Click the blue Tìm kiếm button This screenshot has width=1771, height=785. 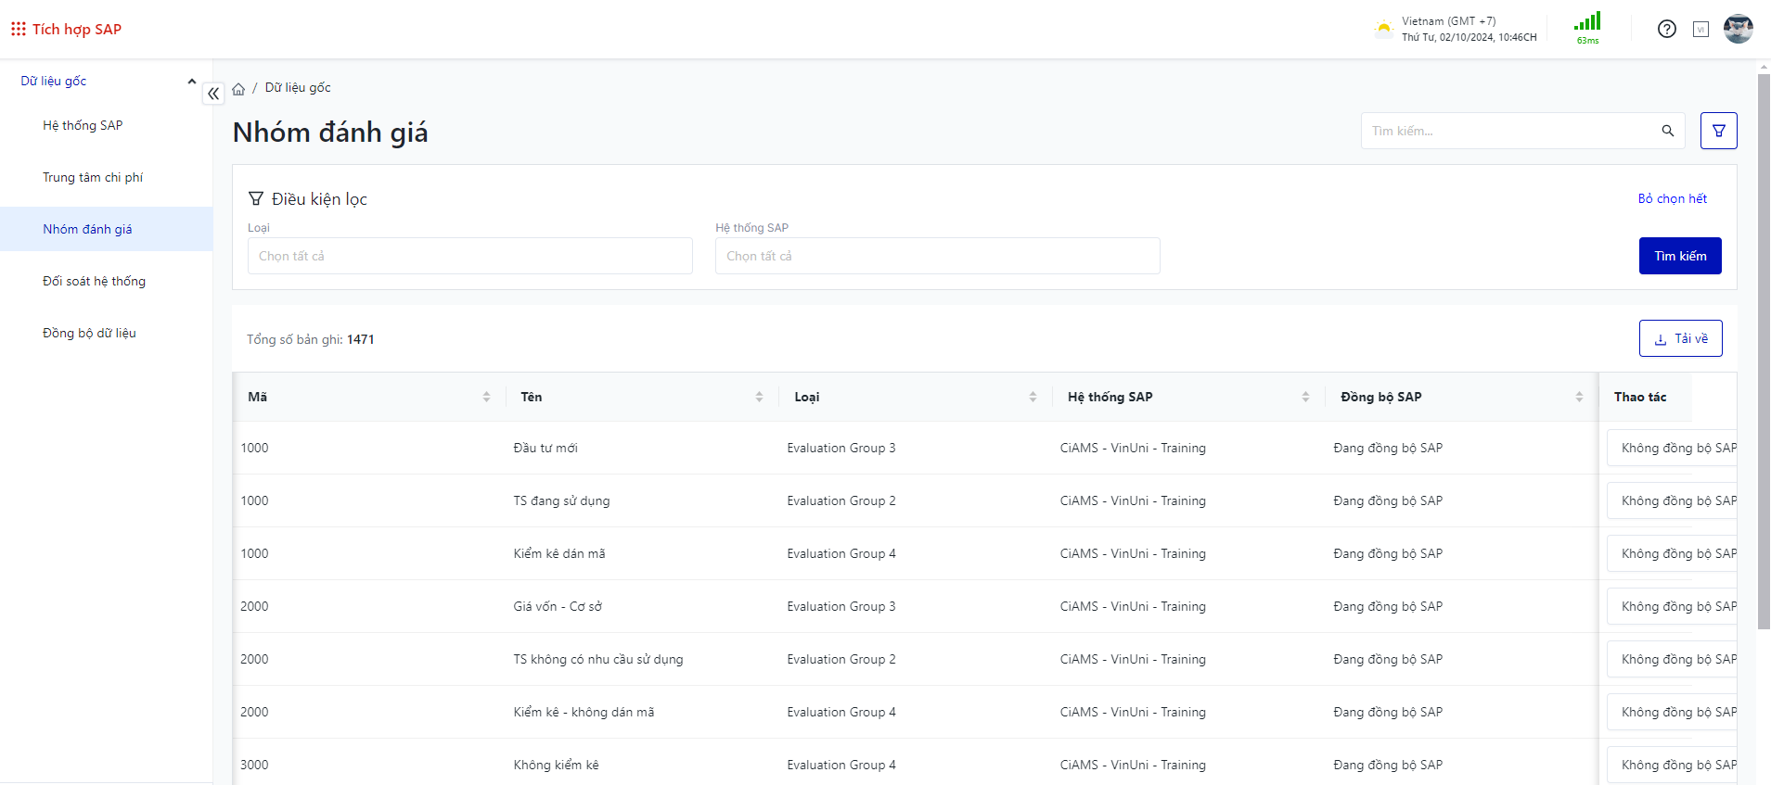(x=1679, y=256)
